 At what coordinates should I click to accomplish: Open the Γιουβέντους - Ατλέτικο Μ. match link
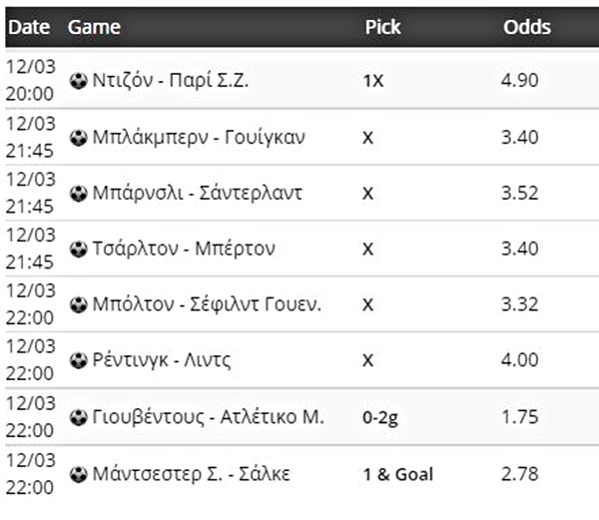210,416
